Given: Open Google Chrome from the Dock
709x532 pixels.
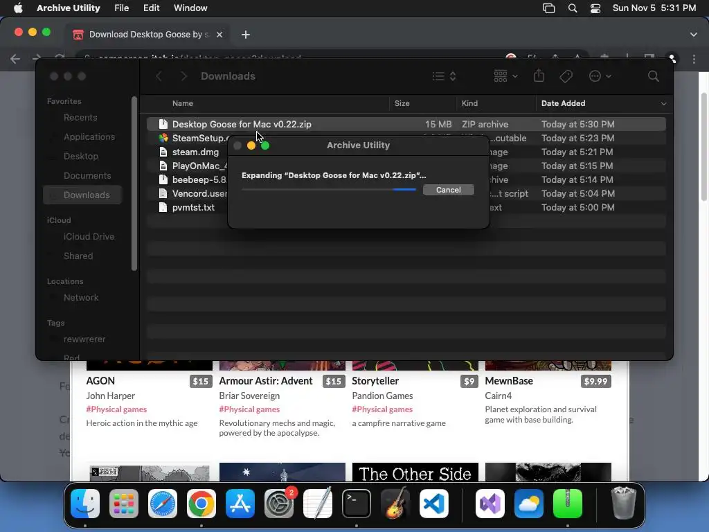Looking at the screenshot, I should [201, 504].
